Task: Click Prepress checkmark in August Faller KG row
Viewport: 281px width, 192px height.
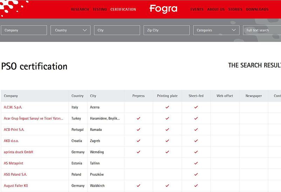Action: tap(138, 185)
